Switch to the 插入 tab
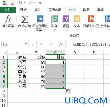 coord(38,10)
